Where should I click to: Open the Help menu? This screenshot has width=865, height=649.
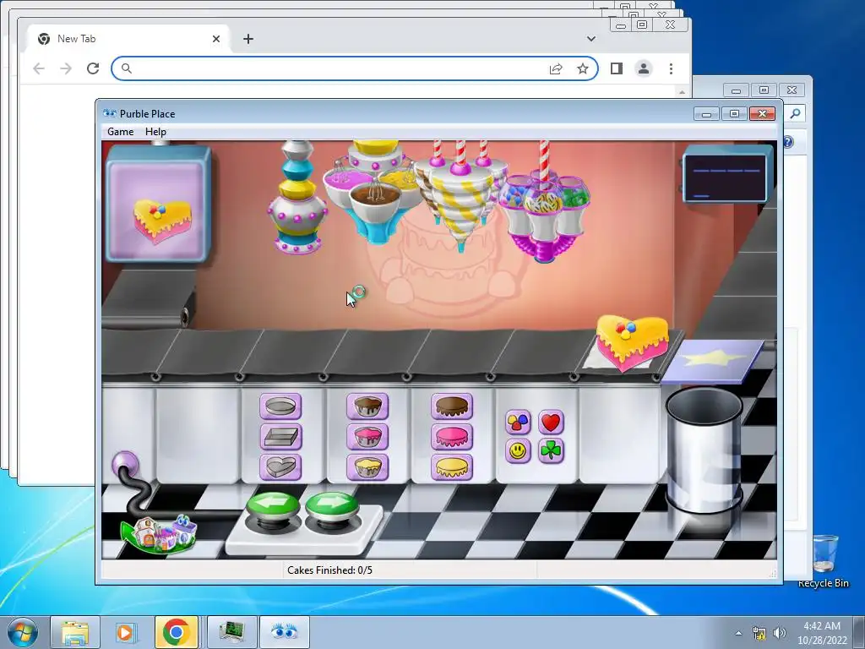tap(155, 131)
